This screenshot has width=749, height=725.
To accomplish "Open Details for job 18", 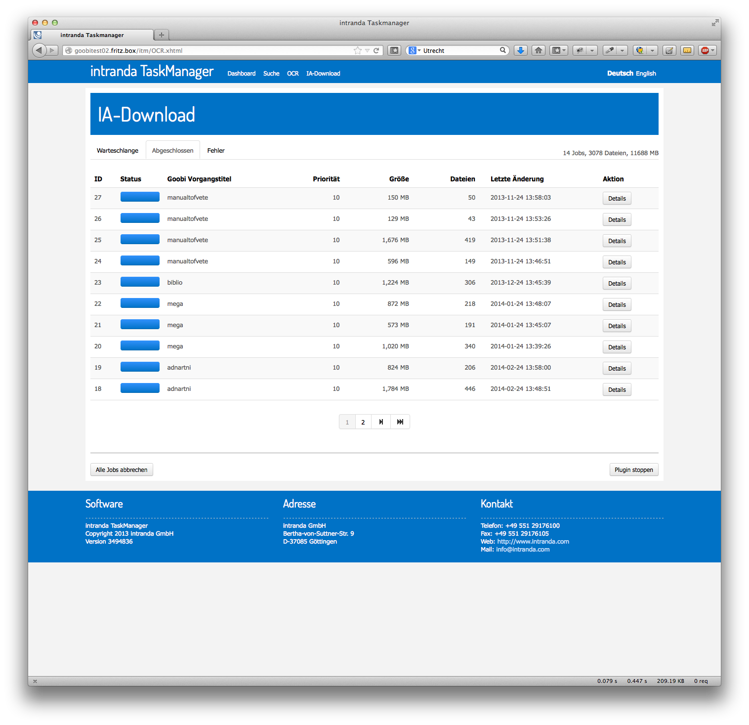I will (x=617, y=389).
